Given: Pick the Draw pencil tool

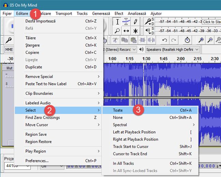Looking at the screenshot, I should [x=135, y=22].
